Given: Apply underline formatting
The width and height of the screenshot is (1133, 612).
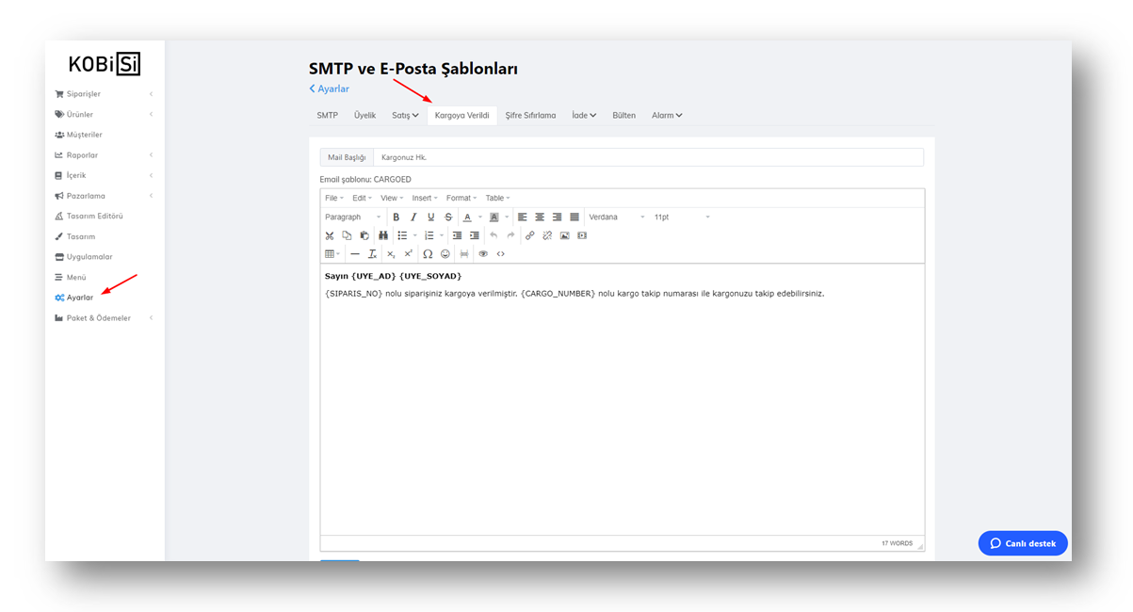Looking at the screenshot, I should click(x=430, y=217).
